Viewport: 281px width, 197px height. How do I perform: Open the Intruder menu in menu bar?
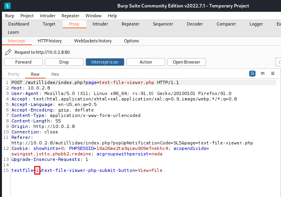click(x=47, y=16)
